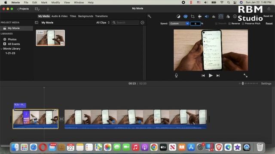
Task: Select All Events in sidebar
Action: click(14, 44)
